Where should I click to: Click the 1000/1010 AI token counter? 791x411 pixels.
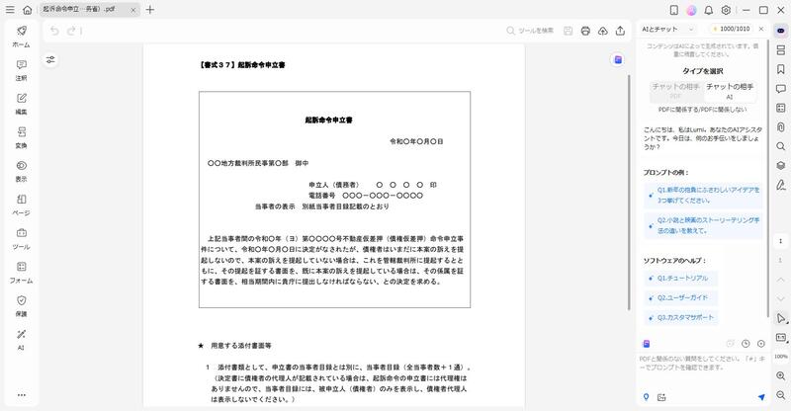731,30
